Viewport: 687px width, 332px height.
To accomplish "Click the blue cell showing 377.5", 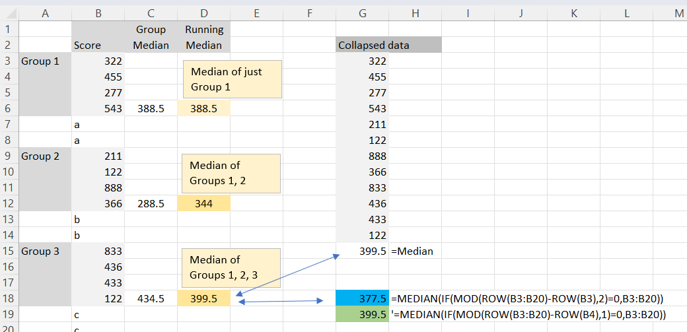I will (x=363, y=299).
